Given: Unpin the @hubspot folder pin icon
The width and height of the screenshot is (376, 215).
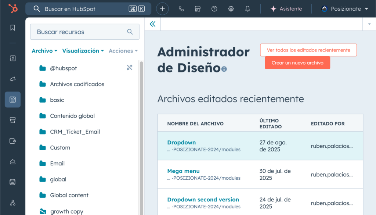Looking at the screenshot, I should 129,68.
